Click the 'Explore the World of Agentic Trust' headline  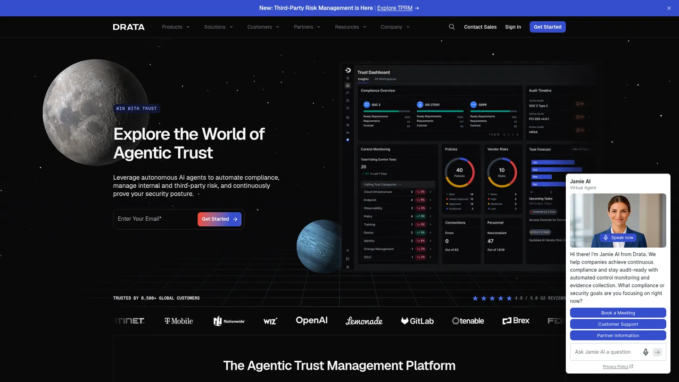(x=189, y=143)
